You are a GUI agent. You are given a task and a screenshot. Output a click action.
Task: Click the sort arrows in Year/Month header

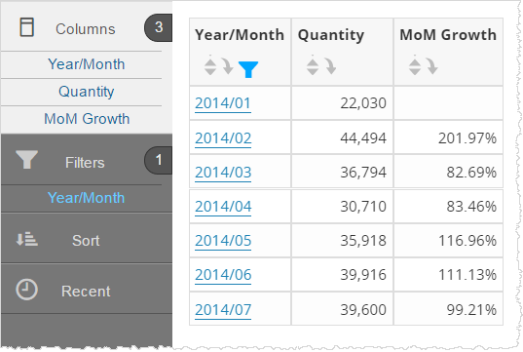pyautogui.click(x=210, y=66)
